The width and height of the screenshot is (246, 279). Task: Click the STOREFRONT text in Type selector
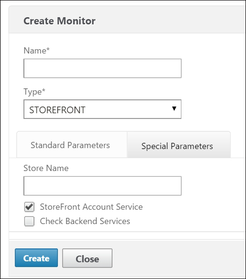point(57,110)
